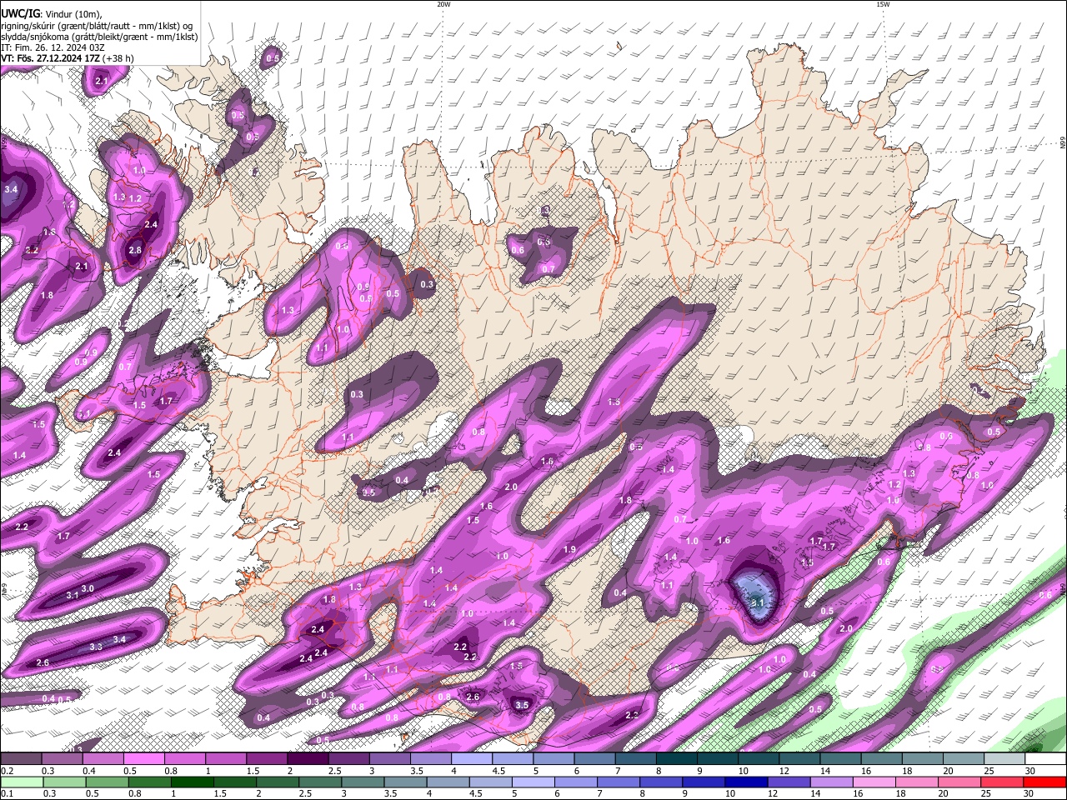The height and width of the screenshot is (800, 1067).
Task: Click the '1.9' snowfall value in central south
Action: coord(570,550)
